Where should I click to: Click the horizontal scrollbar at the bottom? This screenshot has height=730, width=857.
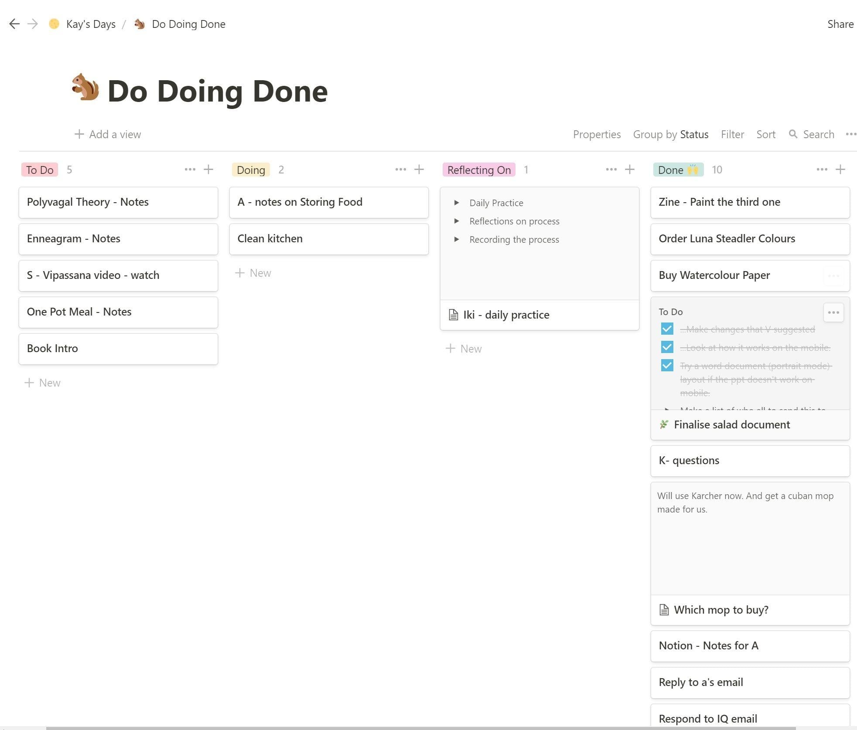[421, 728]
